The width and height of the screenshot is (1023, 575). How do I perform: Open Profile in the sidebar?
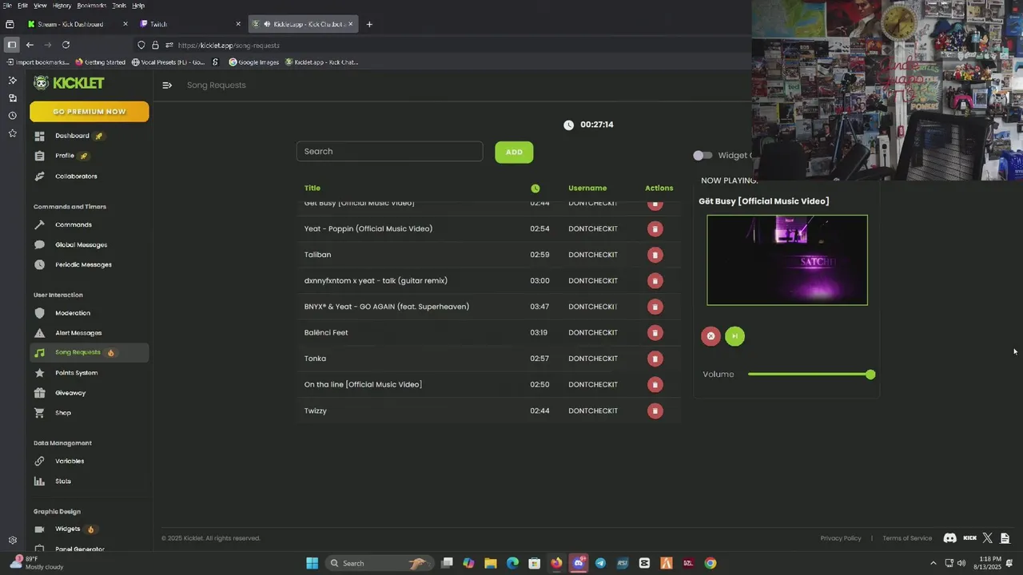[90, 156]
